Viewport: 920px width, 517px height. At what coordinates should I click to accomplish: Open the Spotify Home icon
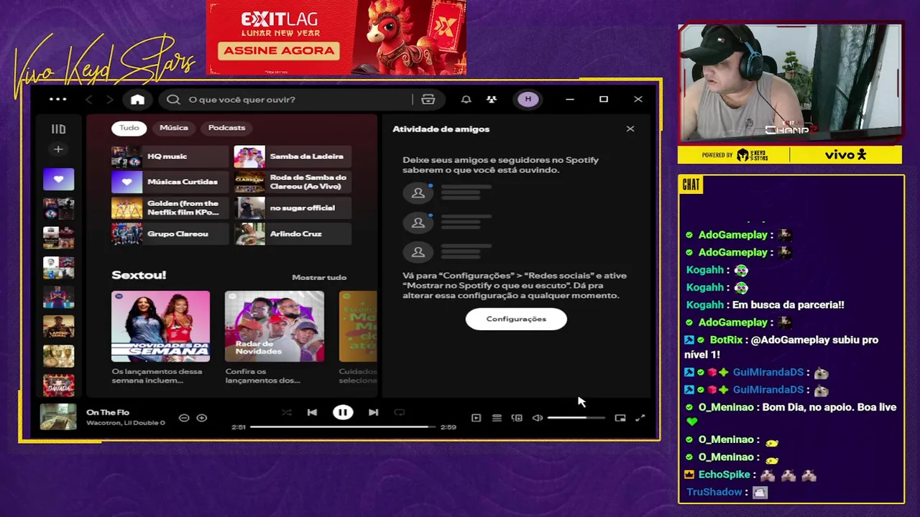point(137,100)
